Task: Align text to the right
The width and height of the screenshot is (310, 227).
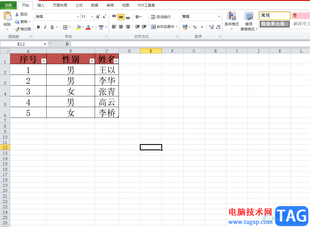Action: (128, 27)
